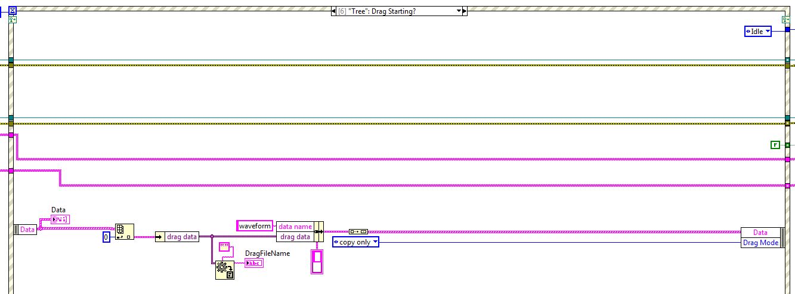795x294 pixels.
Task: Select the Drag Mode filter node item
Action: pos(760,243)
